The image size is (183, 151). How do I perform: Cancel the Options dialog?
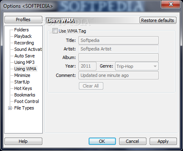(x=133, y=141)
